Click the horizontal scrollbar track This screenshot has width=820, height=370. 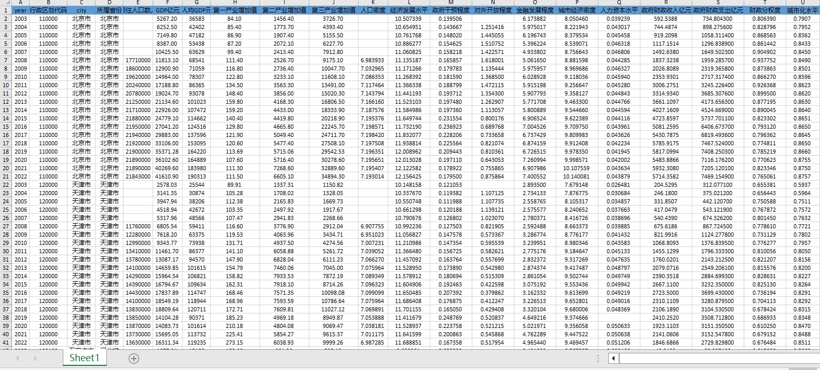719,358
